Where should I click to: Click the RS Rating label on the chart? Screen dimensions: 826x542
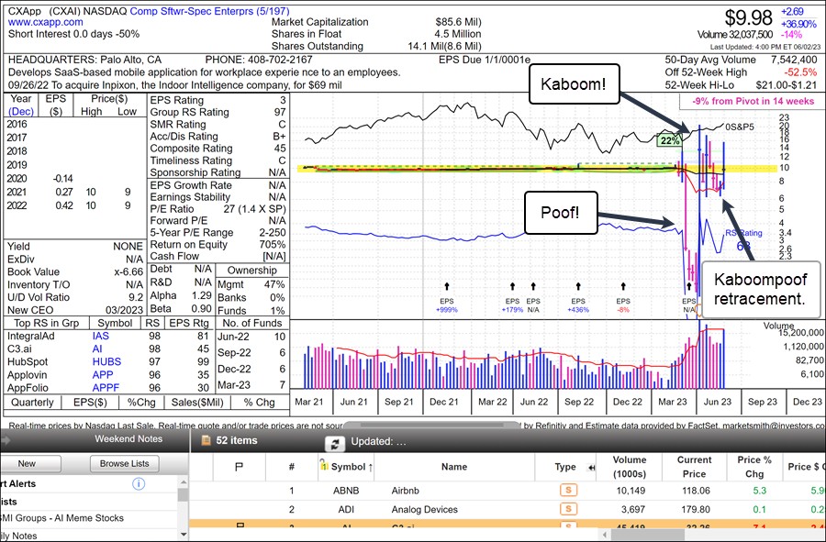(743, 233)
